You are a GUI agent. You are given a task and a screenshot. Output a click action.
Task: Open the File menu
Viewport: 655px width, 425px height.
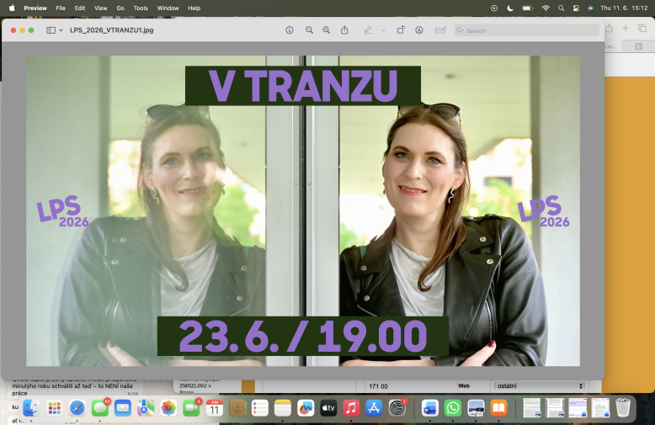61,8
